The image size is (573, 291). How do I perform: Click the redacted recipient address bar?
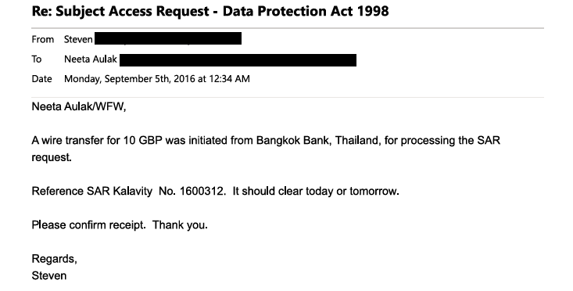click(238, 60)
